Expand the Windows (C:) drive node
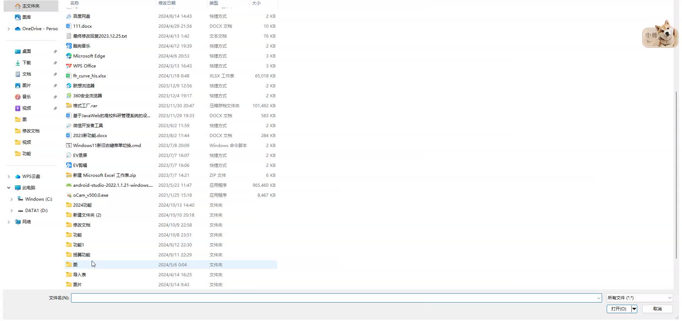The height and width of the screenshot is (321, 682). click(x=11, y=199)
